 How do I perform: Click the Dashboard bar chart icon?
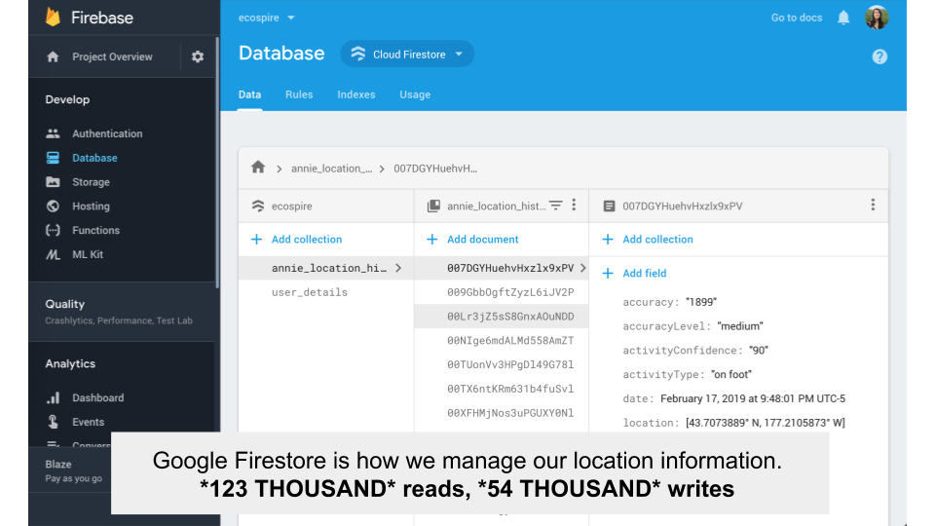53,397
